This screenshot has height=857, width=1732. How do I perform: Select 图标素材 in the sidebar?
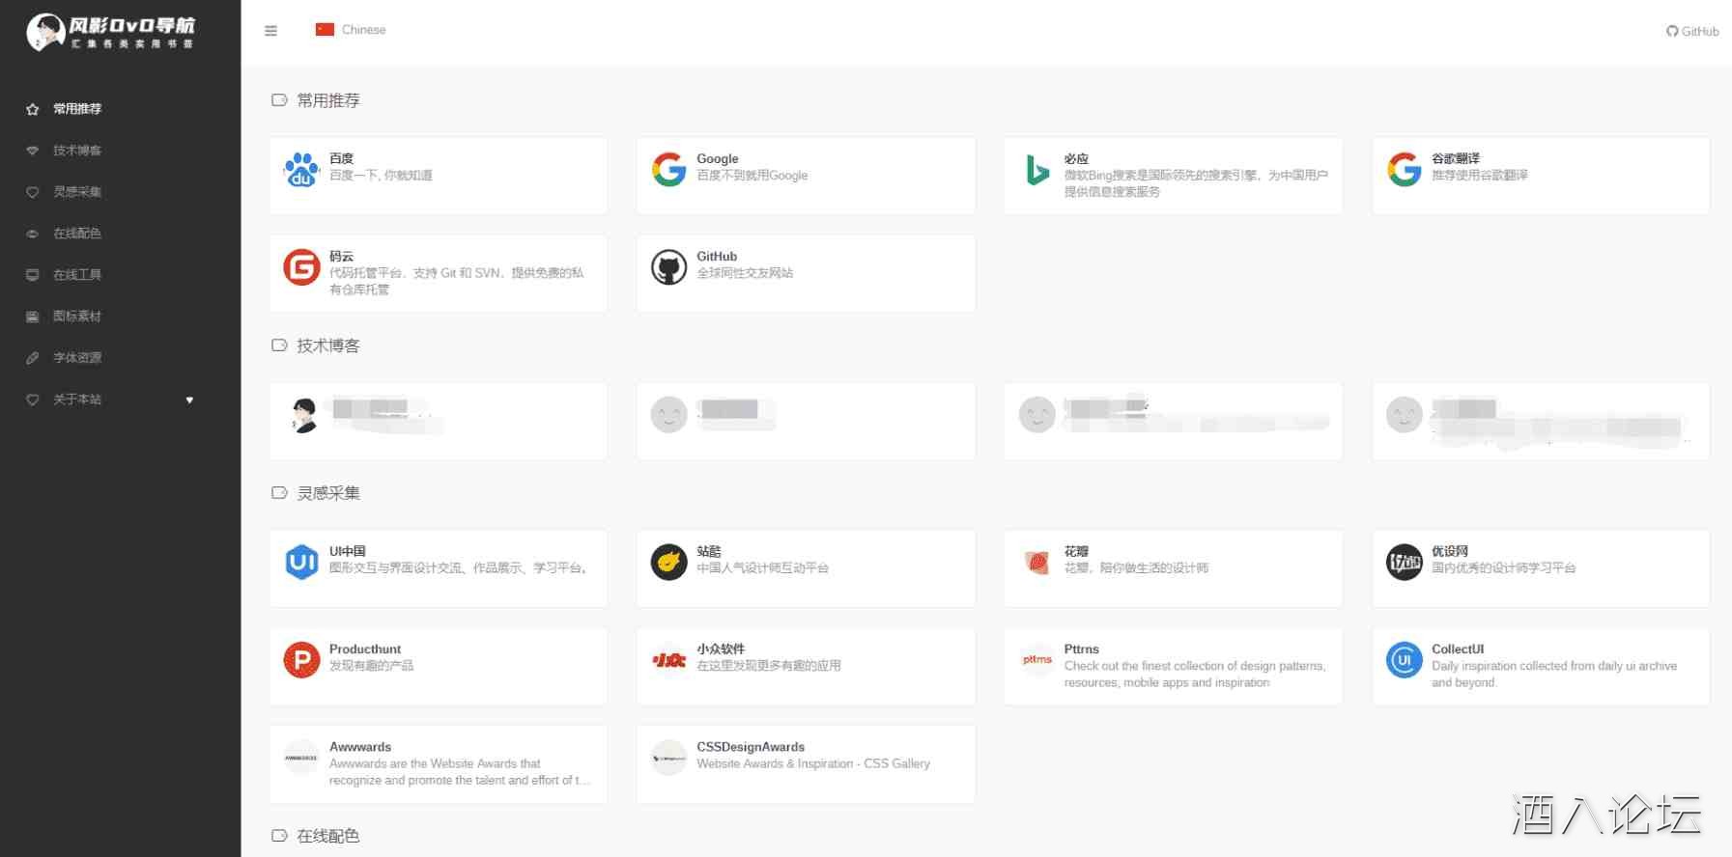(77, 317)
